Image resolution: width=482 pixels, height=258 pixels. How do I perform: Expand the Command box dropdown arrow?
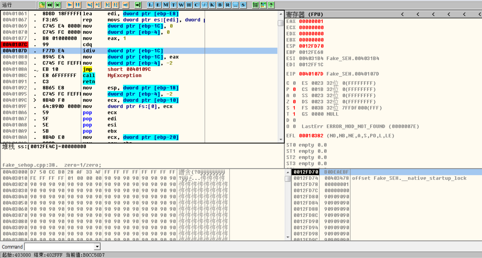[x=97, y=247]
